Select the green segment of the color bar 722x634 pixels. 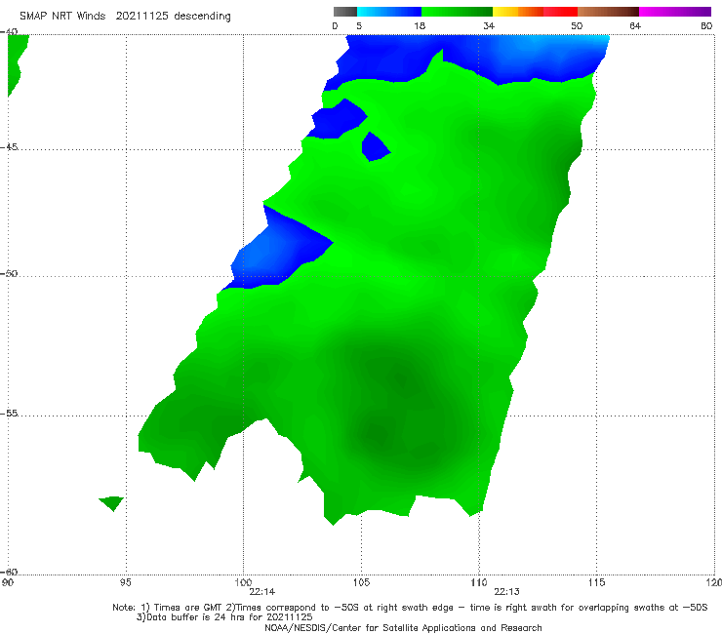[457, 12]
